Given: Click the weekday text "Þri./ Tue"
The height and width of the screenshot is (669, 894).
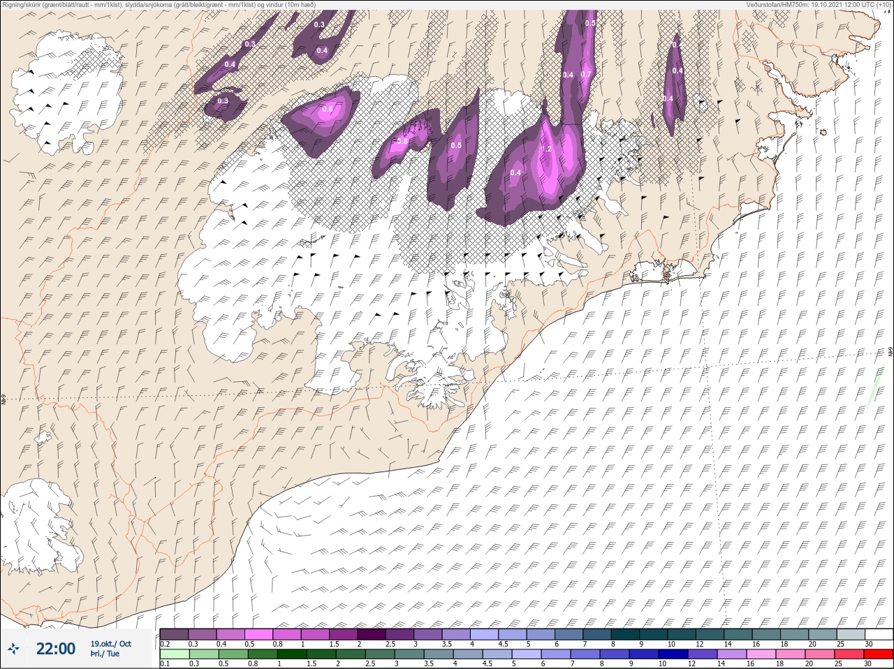Looking at the screenshot, I should [x=106, y=654].
